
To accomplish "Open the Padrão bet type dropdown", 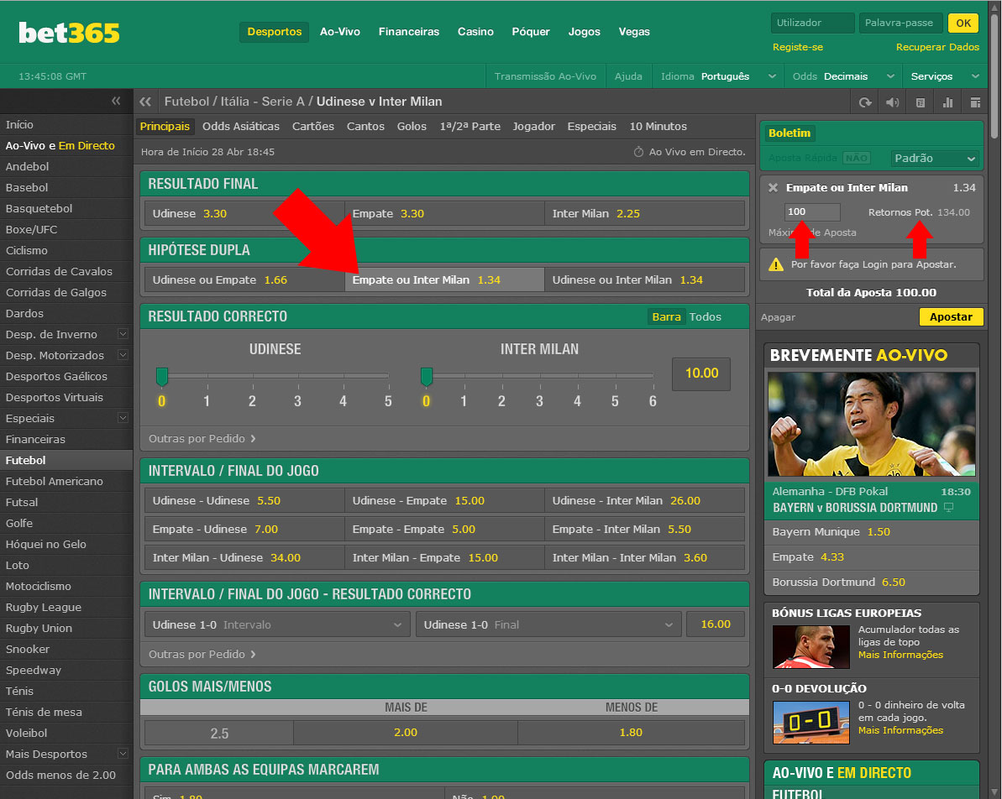I will [935, 158].
